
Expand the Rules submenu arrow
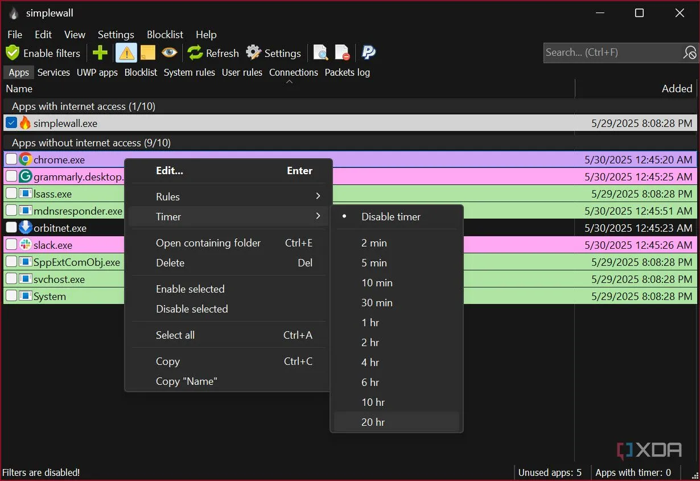(x=318, y=196)
